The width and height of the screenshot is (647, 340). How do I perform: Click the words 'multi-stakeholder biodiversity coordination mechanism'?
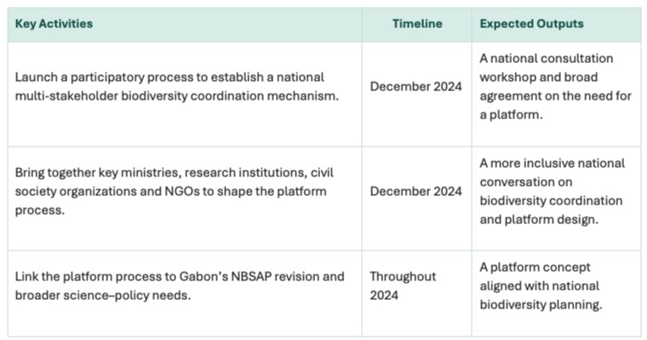[x=175, y=96]
